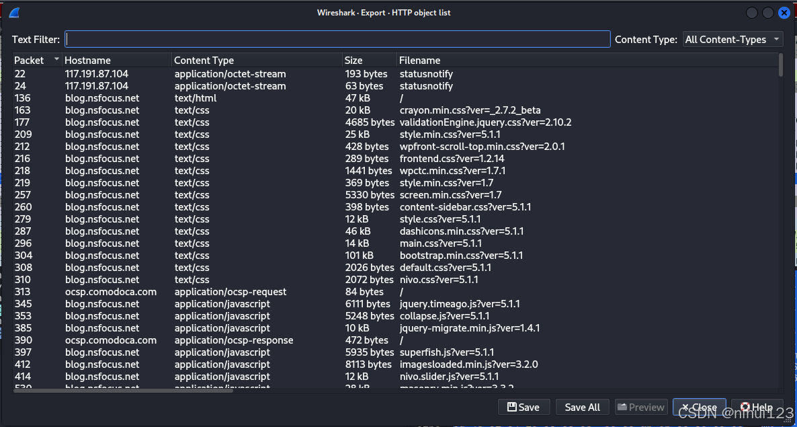Select imagesloaded.min.js?ver=3.2.0 filename

[468, 364]
